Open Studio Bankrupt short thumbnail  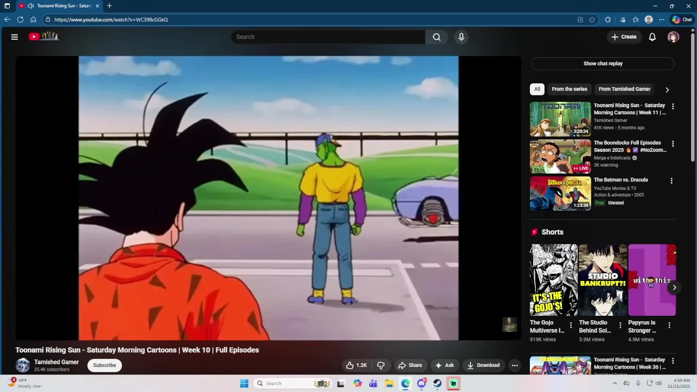(x=603, y=280)
